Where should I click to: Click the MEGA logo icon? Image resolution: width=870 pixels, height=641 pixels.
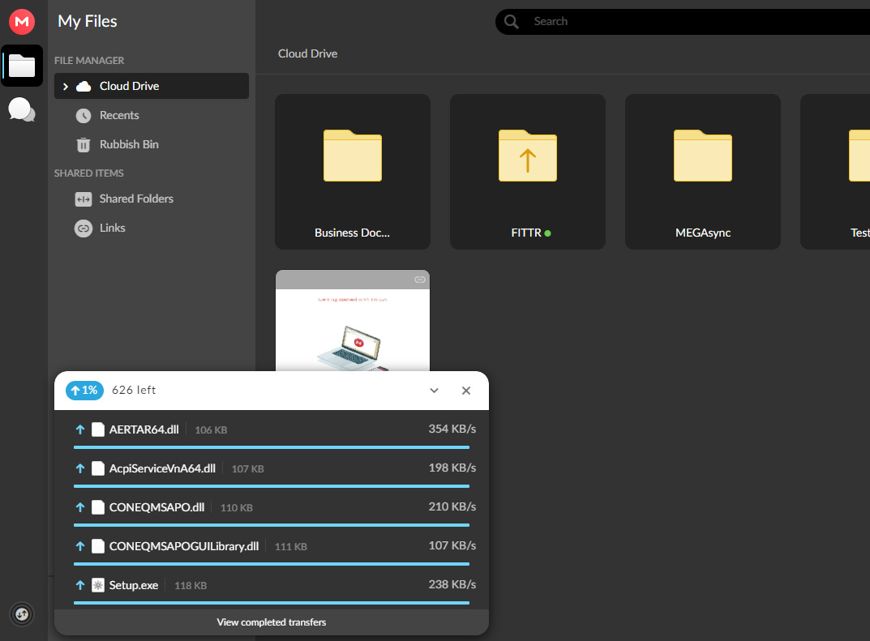21,21
